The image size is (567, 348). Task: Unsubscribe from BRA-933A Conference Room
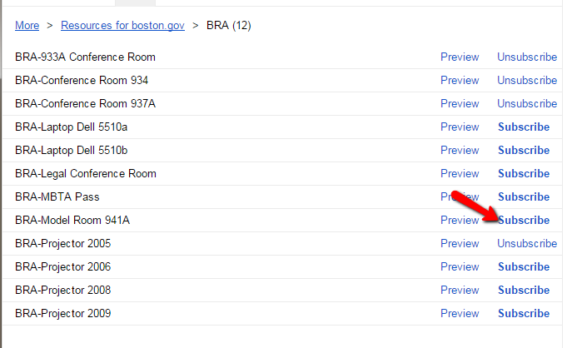527,57
